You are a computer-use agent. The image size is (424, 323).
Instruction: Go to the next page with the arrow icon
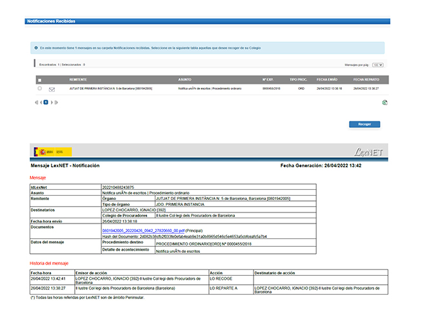[x=52, y=102]
